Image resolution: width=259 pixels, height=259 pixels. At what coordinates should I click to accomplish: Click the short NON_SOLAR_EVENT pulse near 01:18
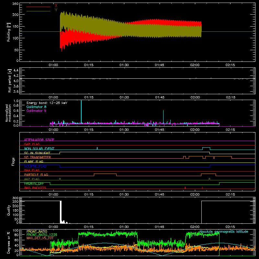pos(97,149)
